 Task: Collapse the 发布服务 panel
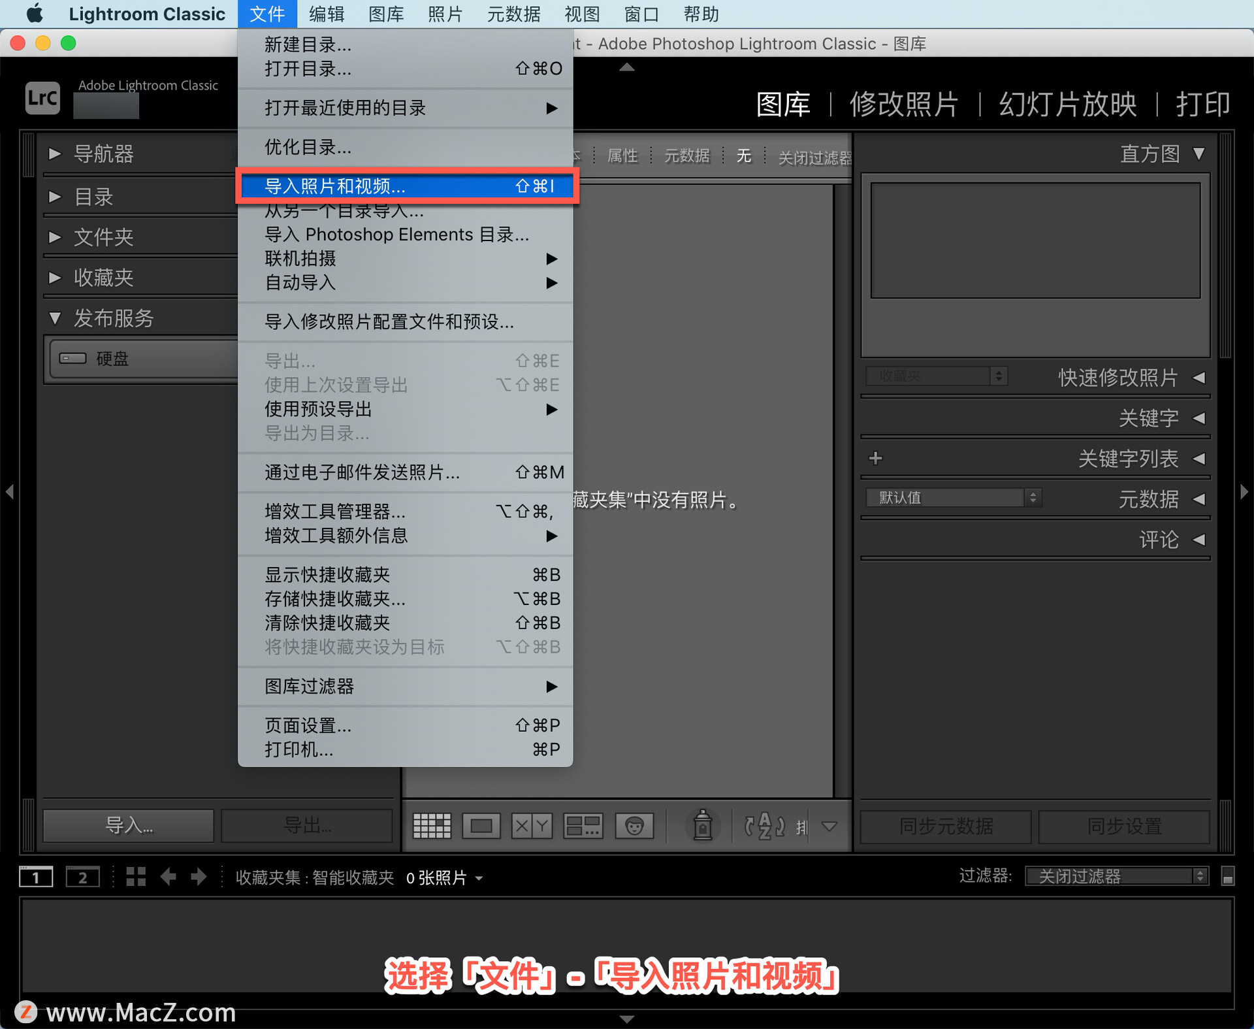(54, 318)
